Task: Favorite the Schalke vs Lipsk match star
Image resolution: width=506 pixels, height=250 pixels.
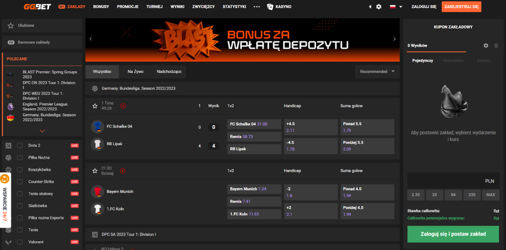Action: click(x=95, y=106)
